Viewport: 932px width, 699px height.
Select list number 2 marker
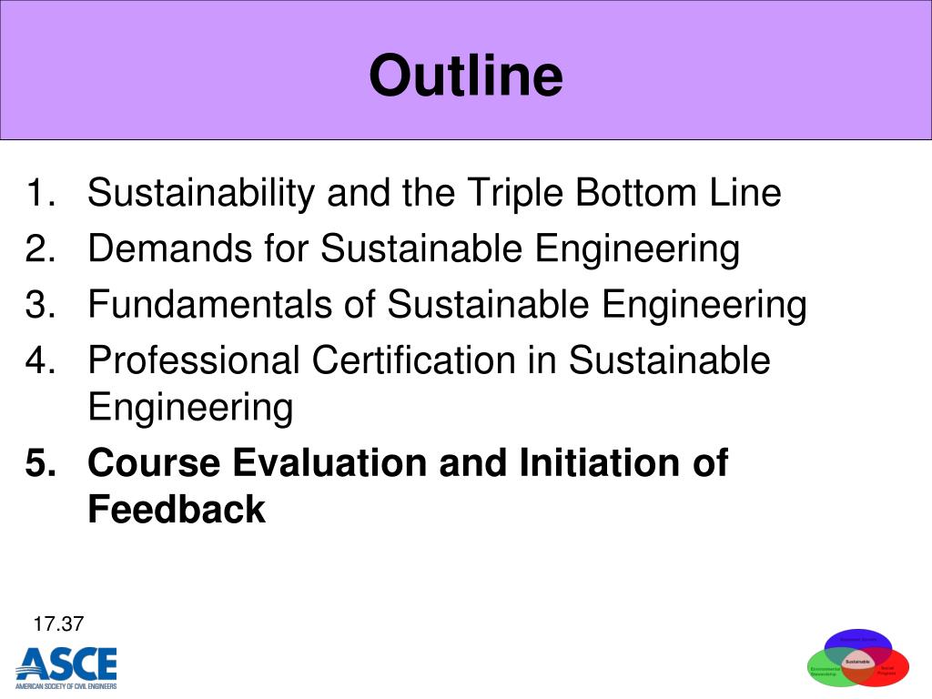click(x=40, y=248)
